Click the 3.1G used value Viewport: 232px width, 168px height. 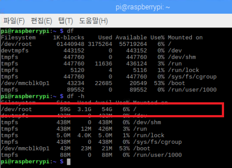[x=84, y=109]
